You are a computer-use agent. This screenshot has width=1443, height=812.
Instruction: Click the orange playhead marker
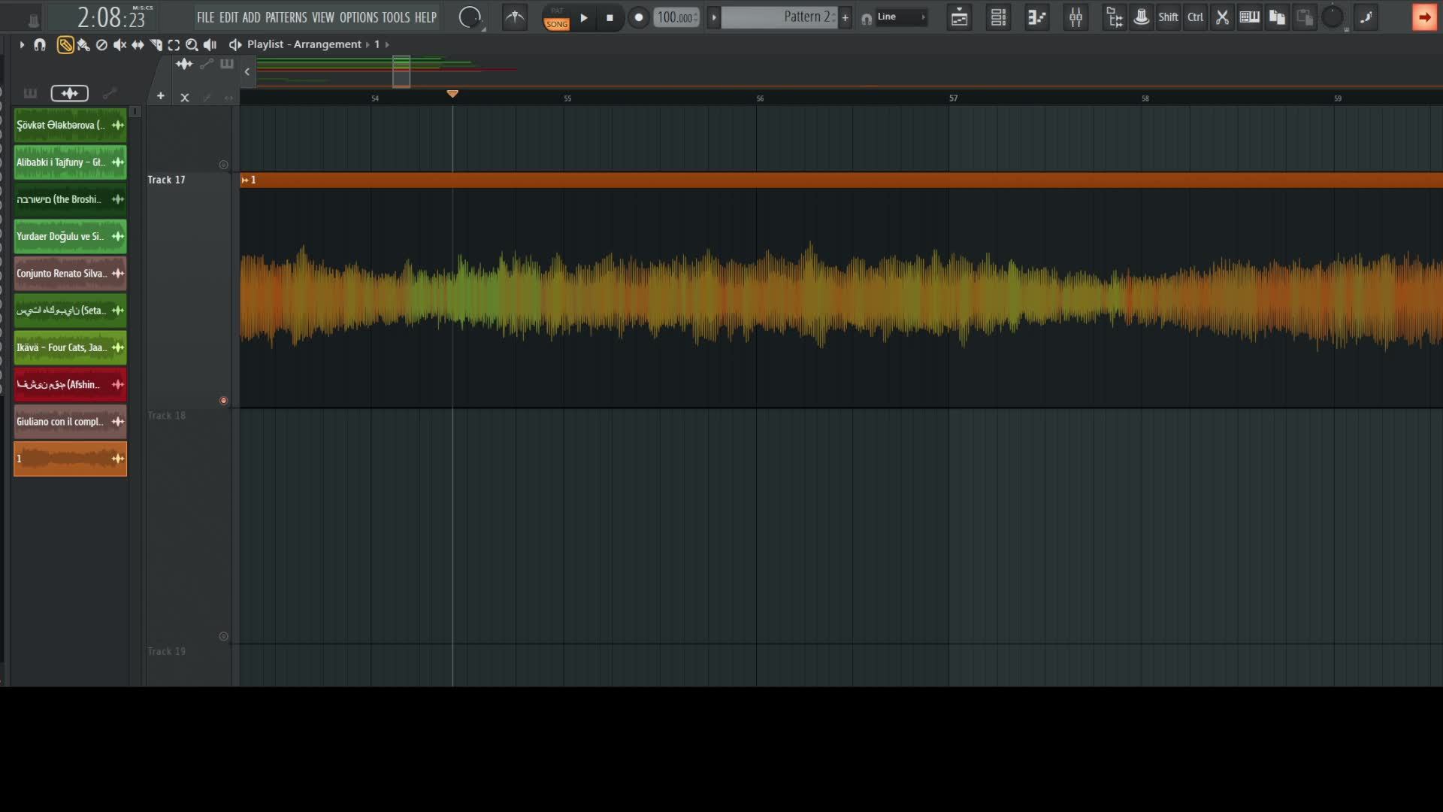coord(452,94)
